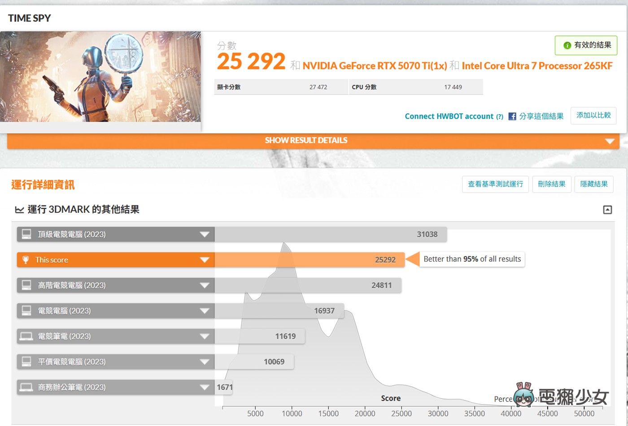Click the HWBOT help question mark

(500, 116)
